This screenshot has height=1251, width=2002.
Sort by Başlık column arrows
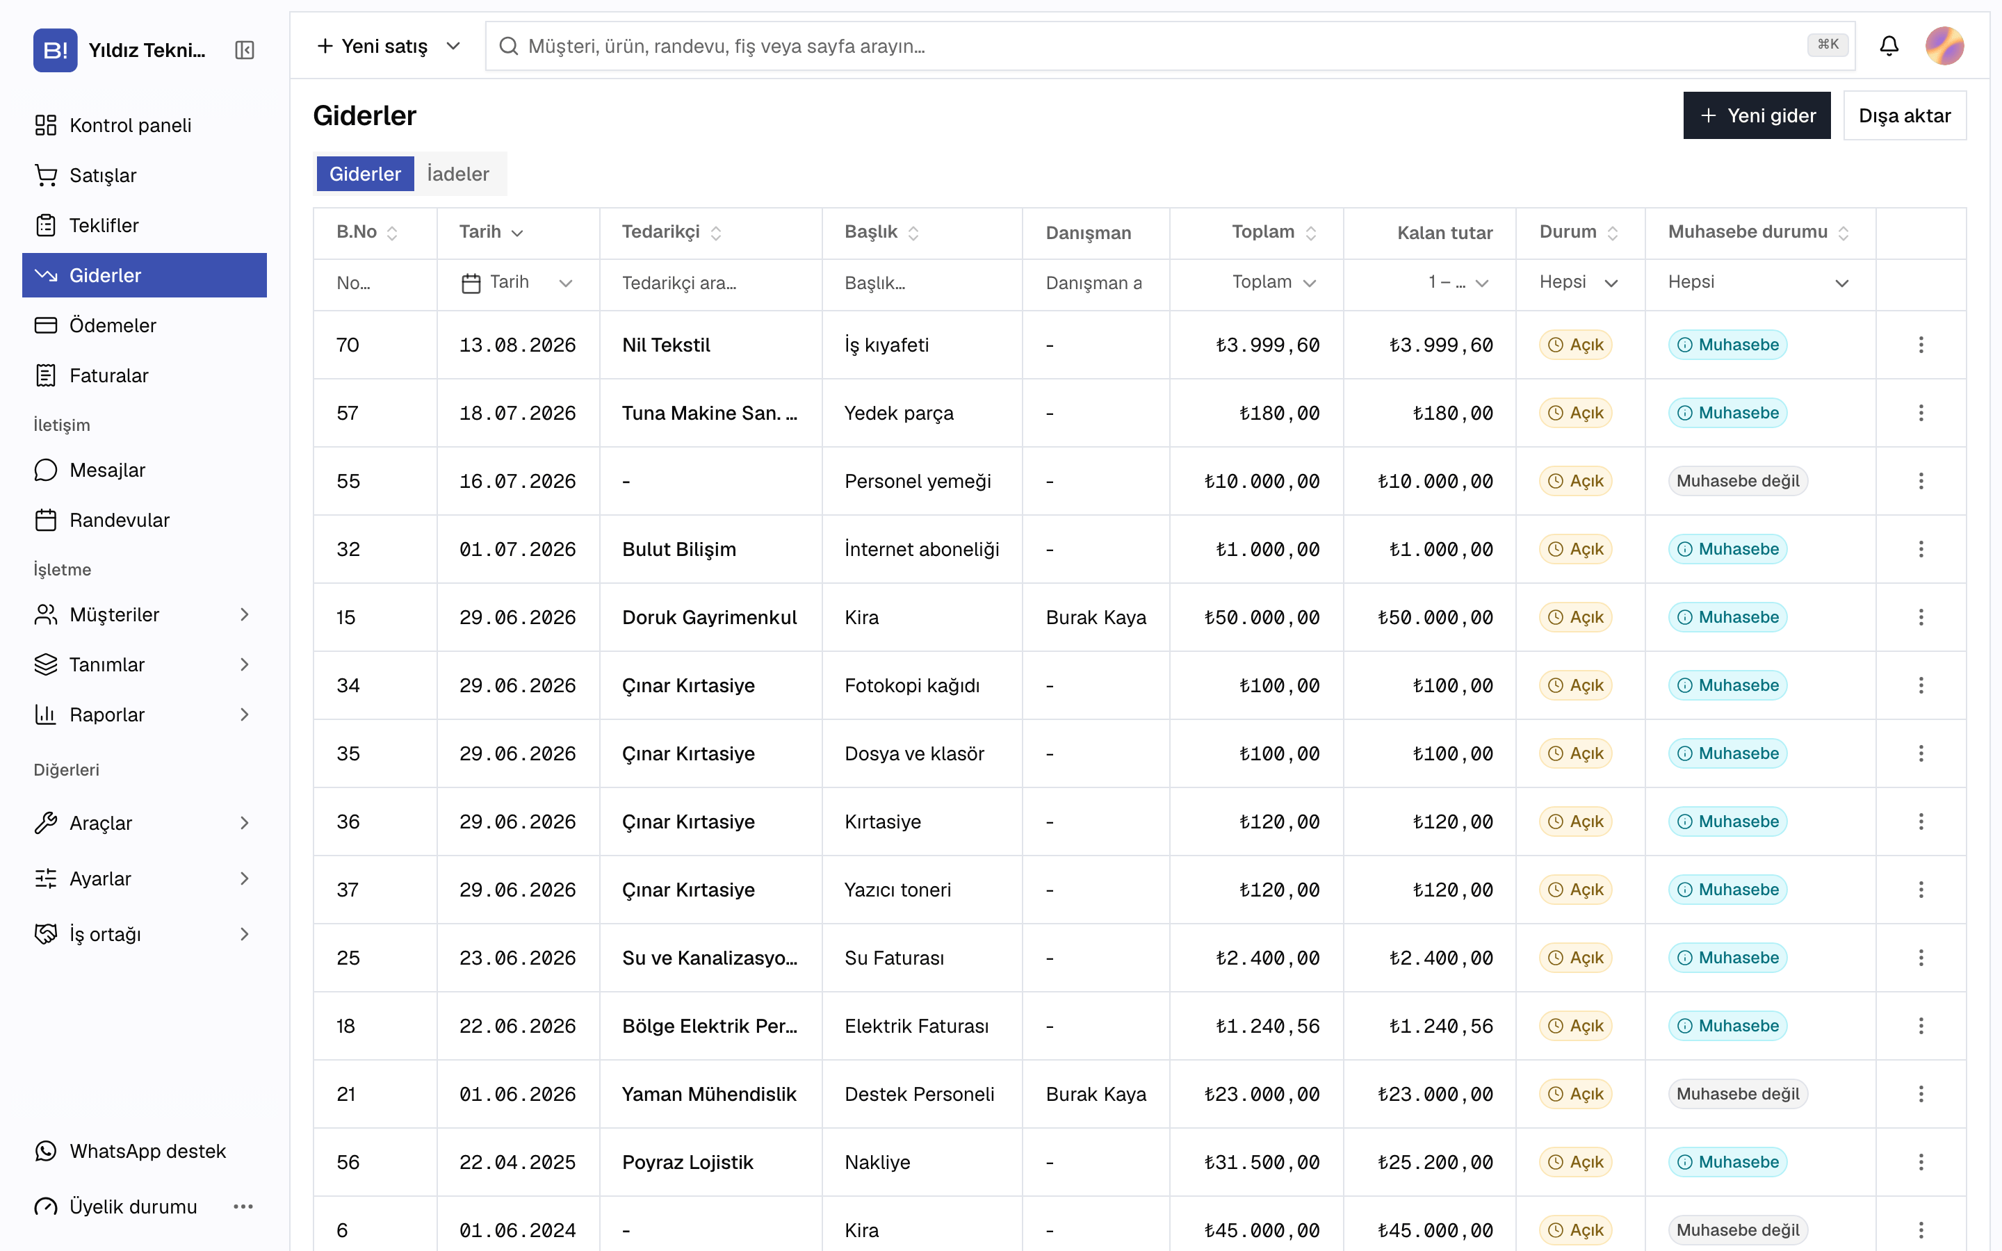pos(913,234)
